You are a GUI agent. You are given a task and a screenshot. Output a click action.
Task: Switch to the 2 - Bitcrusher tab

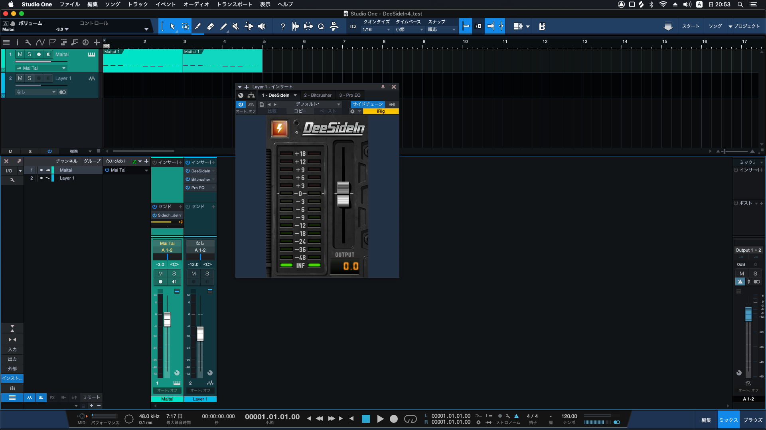318,95
